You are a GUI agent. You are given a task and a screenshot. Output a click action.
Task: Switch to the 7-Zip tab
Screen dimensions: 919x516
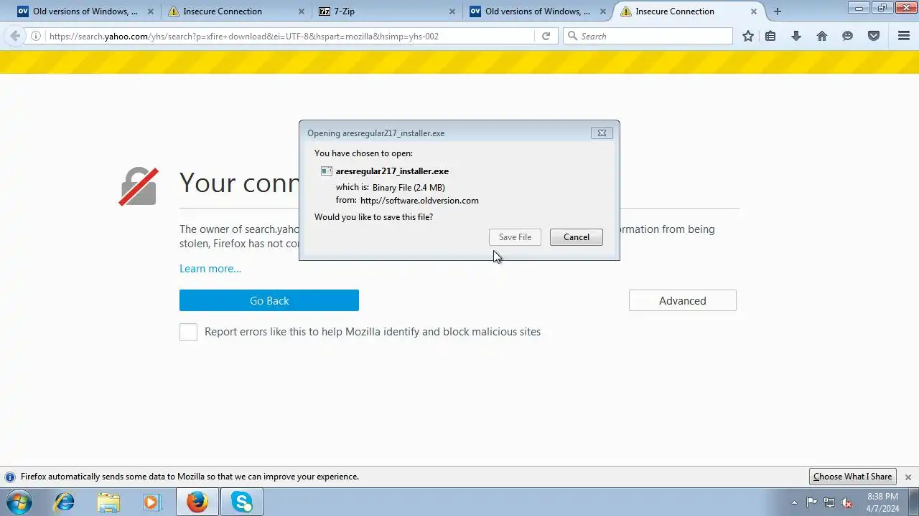click(x=345, y=11)
